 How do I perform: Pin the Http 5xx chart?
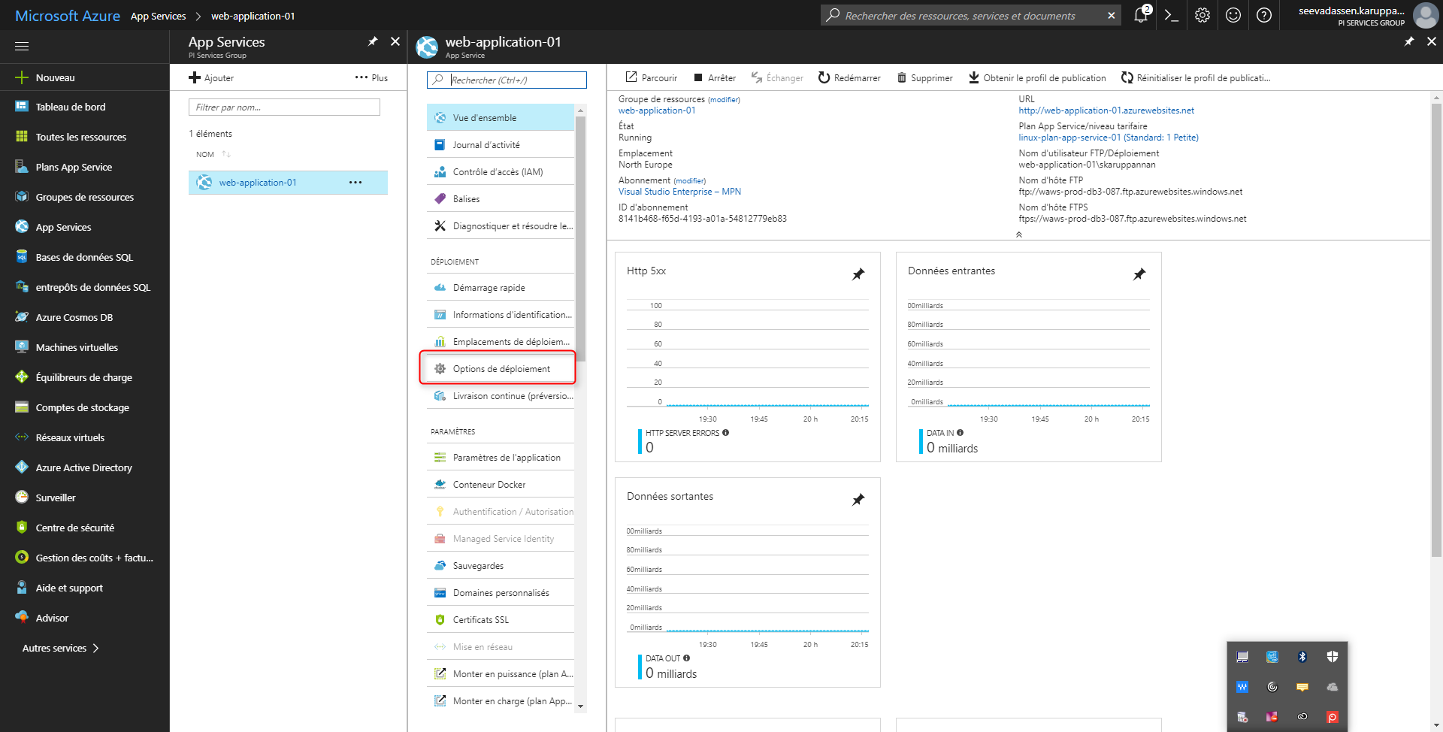[x=858, y=274]
